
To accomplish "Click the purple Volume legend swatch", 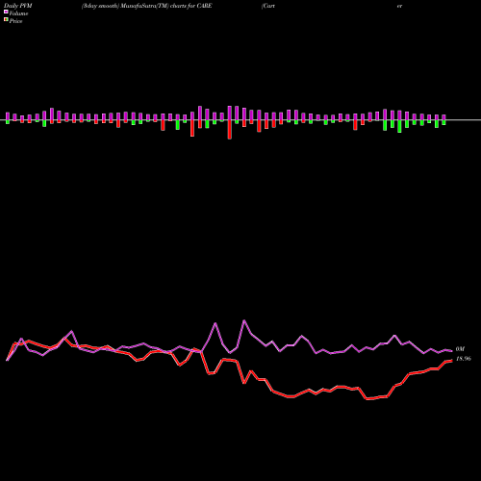I will 6,13.
